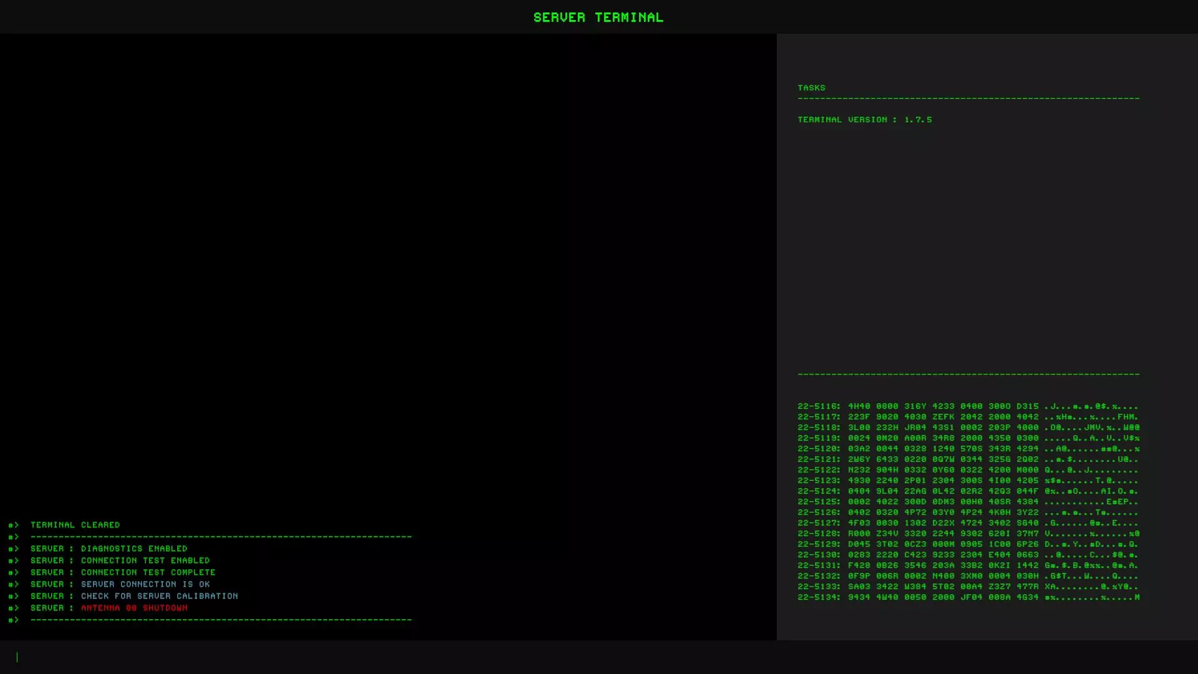This screenshot has height=674, width=1198.
Task: Click the SERVER TERMINAL title
Action: [598, 17]
